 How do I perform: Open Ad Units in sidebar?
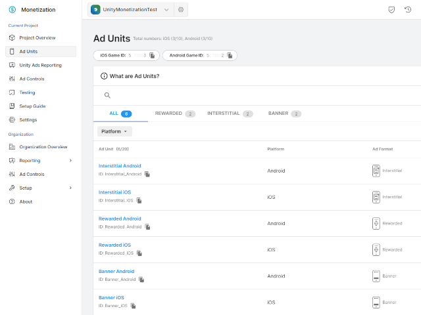[x=41, y=51]
